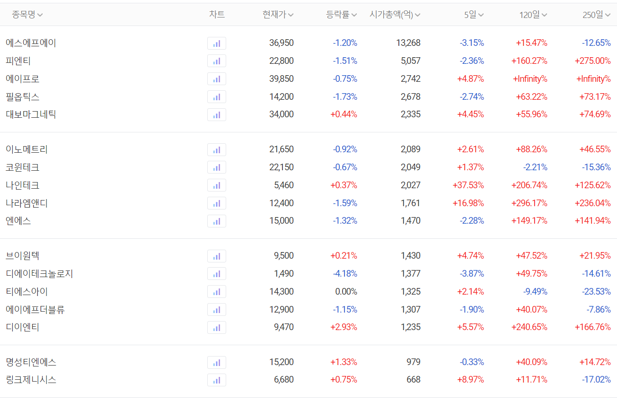This screenshot has width=617, height=401.
Task: Open the 에이프로 stock link
Action: 23,79
